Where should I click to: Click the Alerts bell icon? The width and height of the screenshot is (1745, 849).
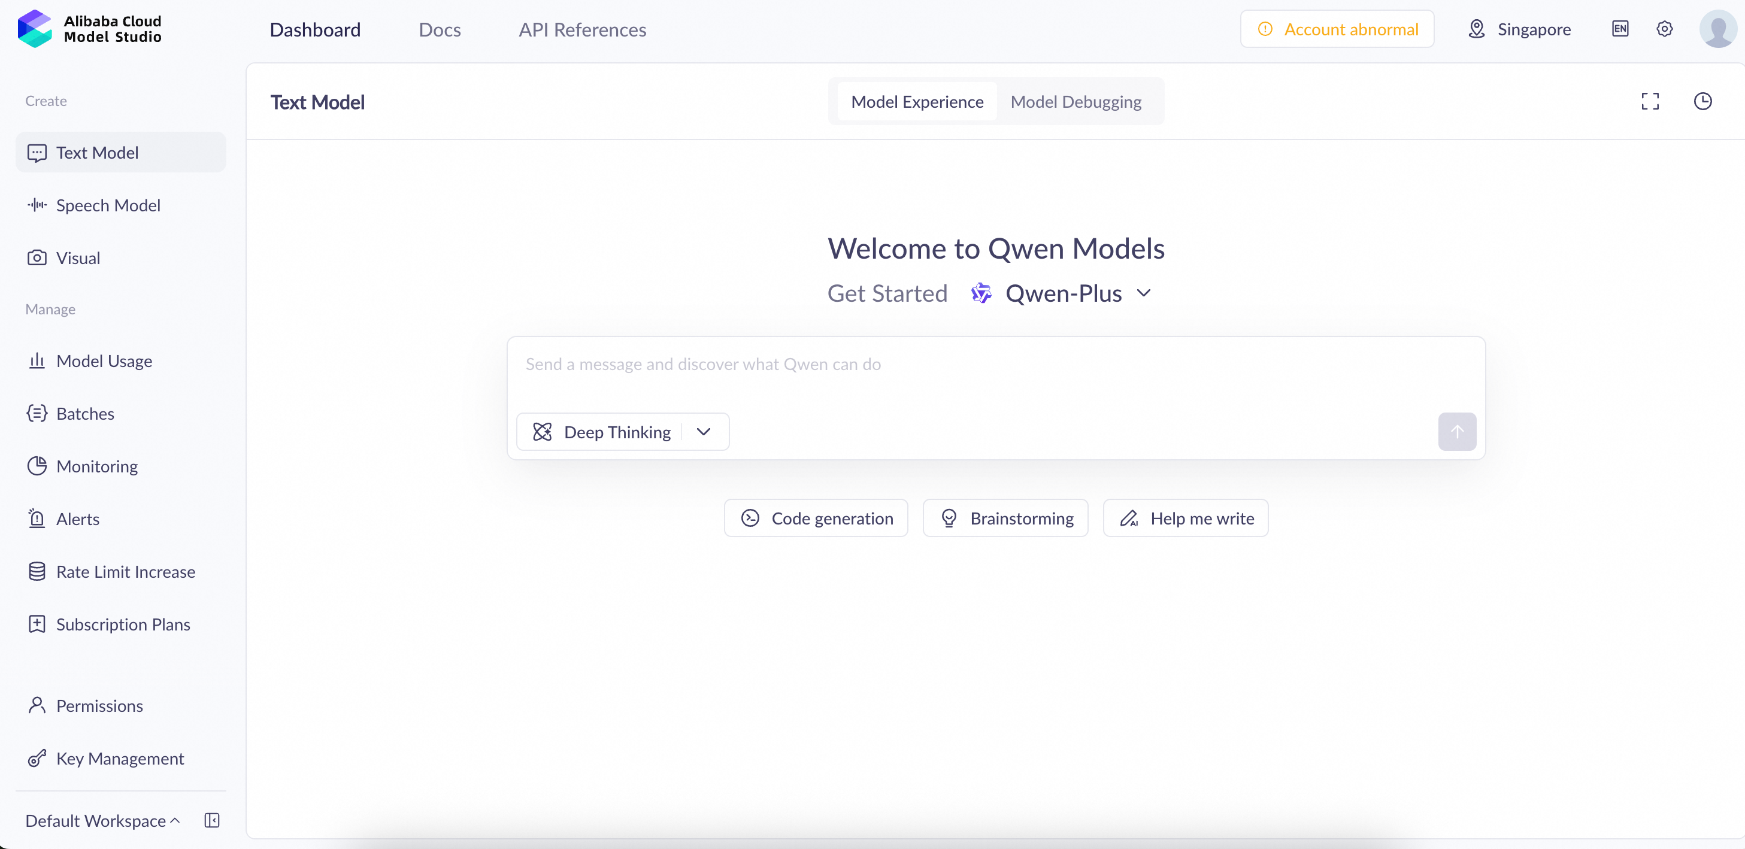click(x=37, y=519)
